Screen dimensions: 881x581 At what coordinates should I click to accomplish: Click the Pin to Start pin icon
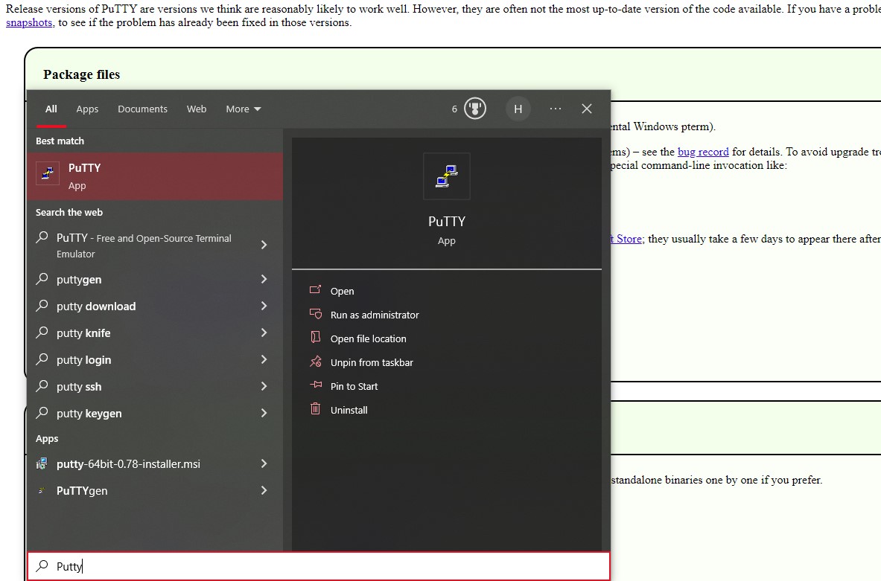(x=316, y=386)
